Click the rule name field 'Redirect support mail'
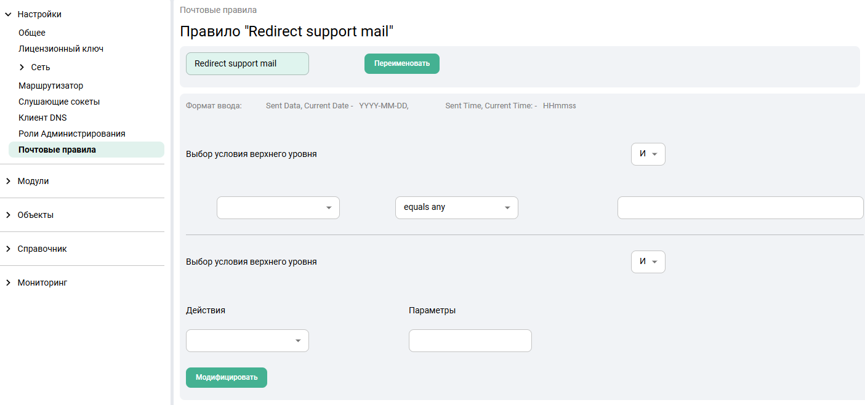The width and height of the screenshot is (865, 405). (247, 63)
